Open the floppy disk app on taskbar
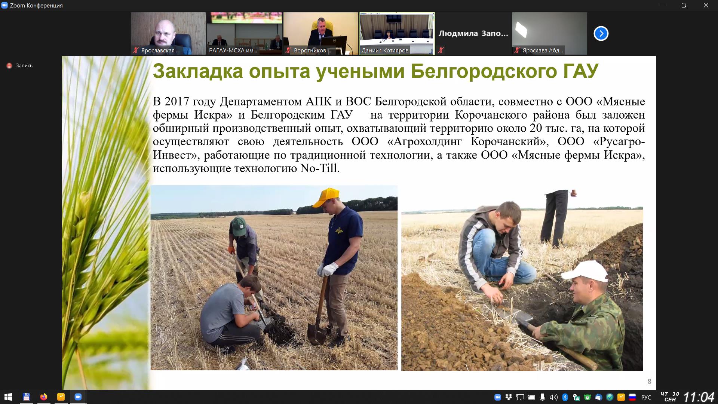Image resolution: width=718 pixels, height=404 pixels. [x=26, y=397]
